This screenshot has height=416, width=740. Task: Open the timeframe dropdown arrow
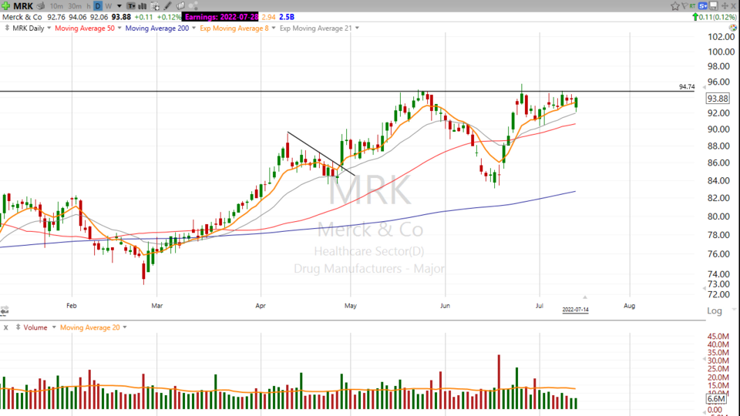[119, 6]
